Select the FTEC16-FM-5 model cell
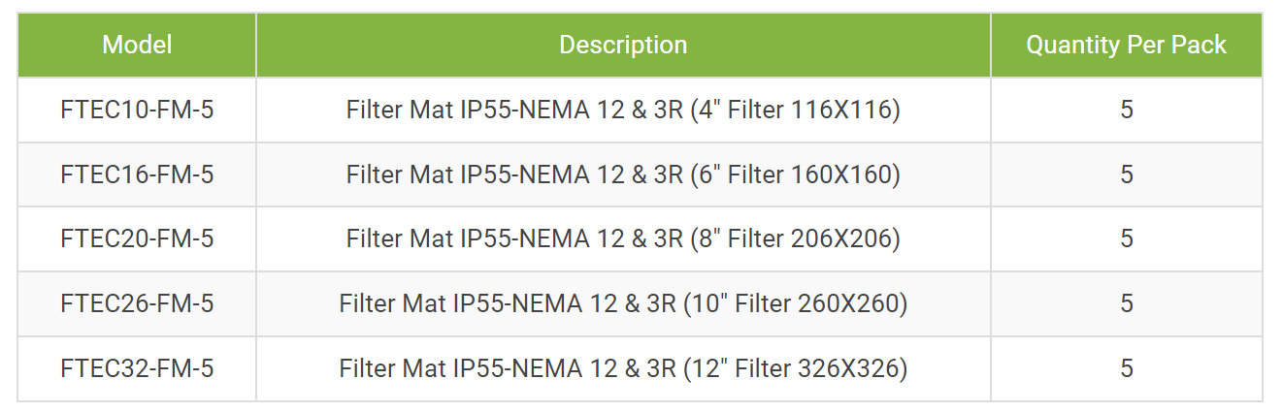 tap(137, 174)
